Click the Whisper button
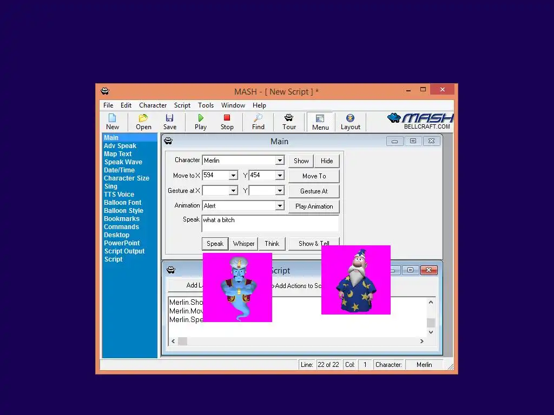 click(244, 244)
